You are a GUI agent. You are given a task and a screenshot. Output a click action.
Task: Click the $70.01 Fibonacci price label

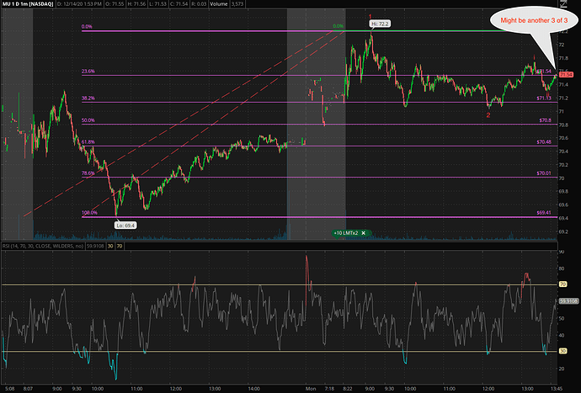click(543, 173)
